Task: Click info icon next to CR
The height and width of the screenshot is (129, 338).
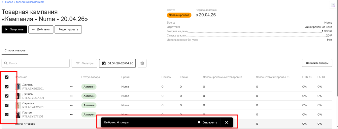Action: pyautogui.click(x=323, y=77)
